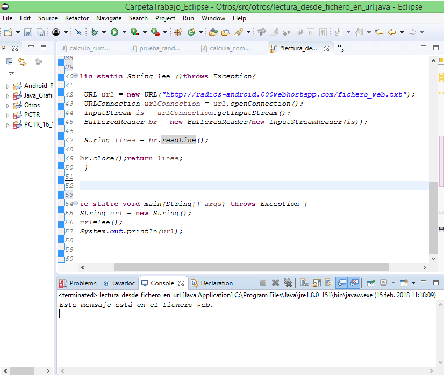Collapse method lee fold marker at line 40
444x375 pixels.
76,76
